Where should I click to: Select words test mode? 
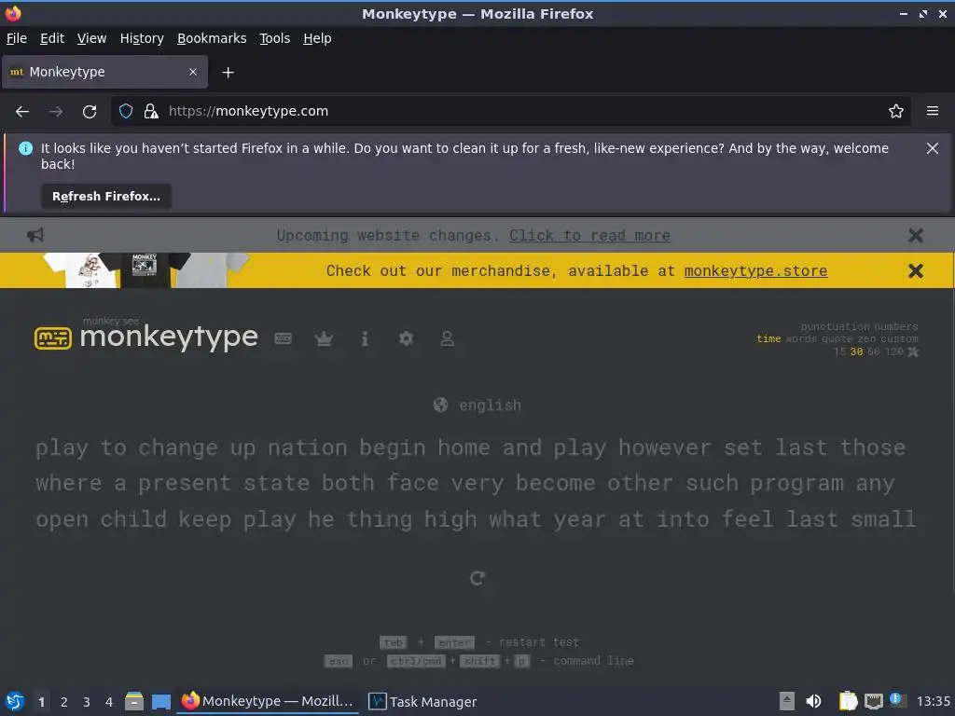click(800, 338)
